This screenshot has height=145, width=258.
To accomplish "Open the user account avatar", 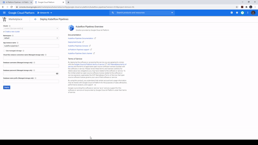I will point(253,13).
